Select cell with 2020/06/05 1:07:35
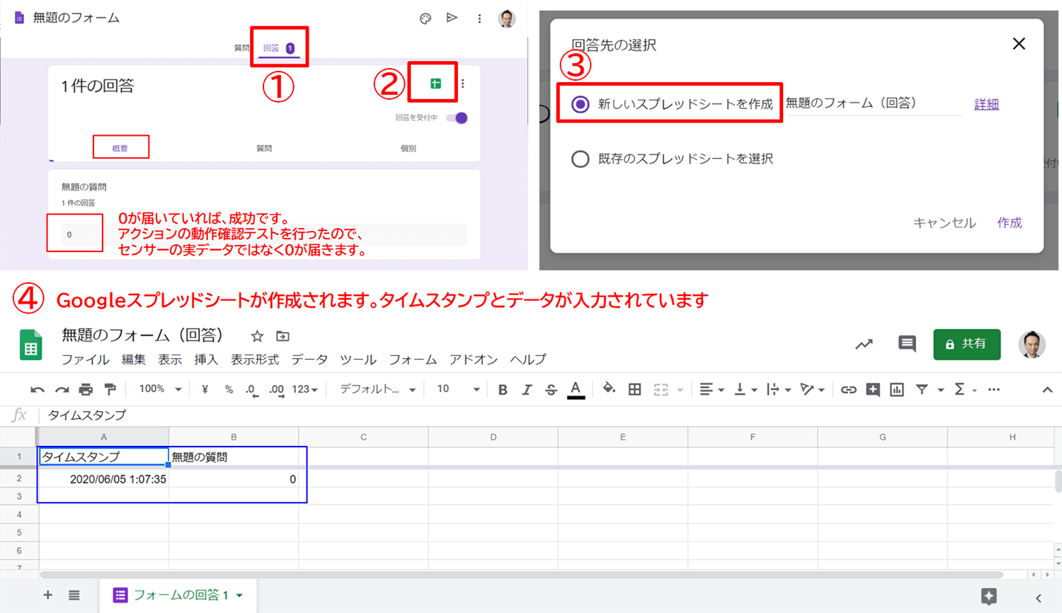1062x613 pixels. pos(104,479)
